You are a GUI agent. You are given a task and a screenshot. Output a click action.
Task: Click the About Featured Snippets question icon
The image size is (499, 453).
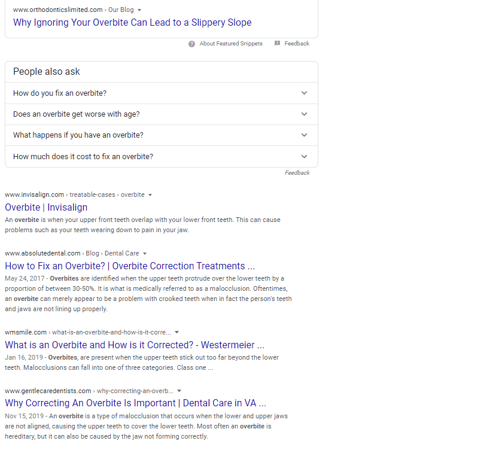191,44
